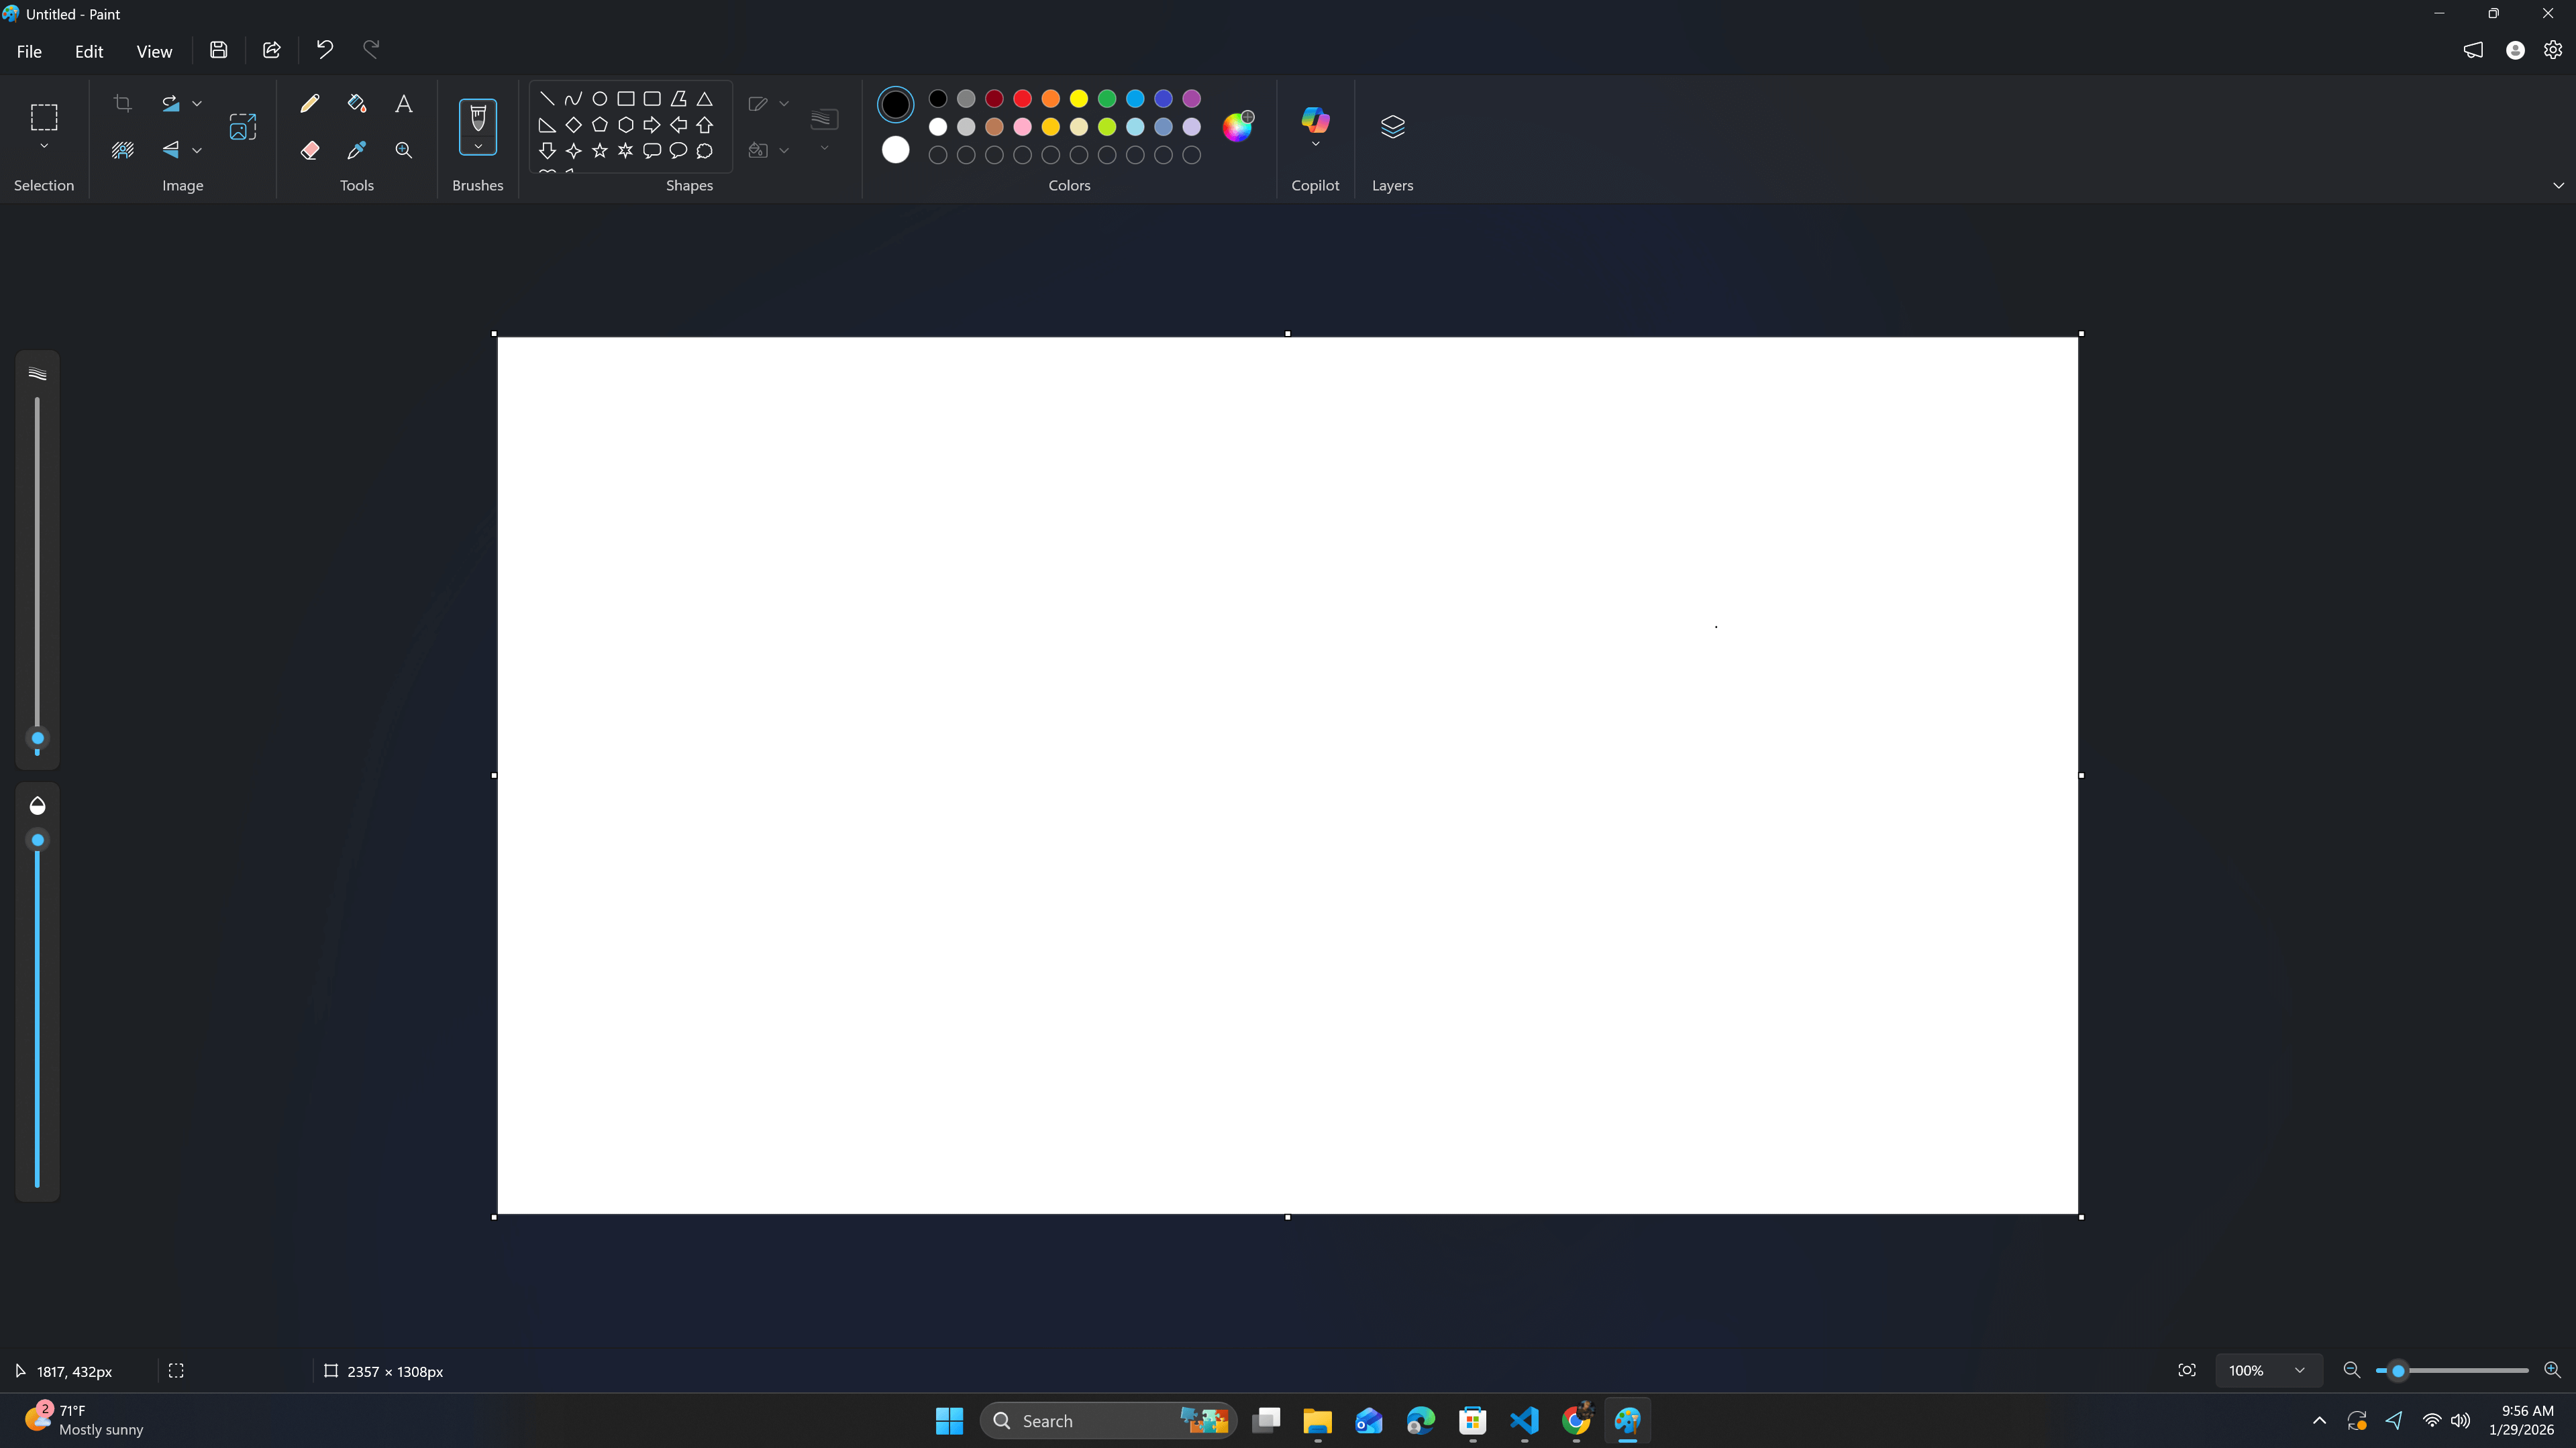Select the Pencil tool
The image size is (2576, 1448).
(x=309, y=103)
